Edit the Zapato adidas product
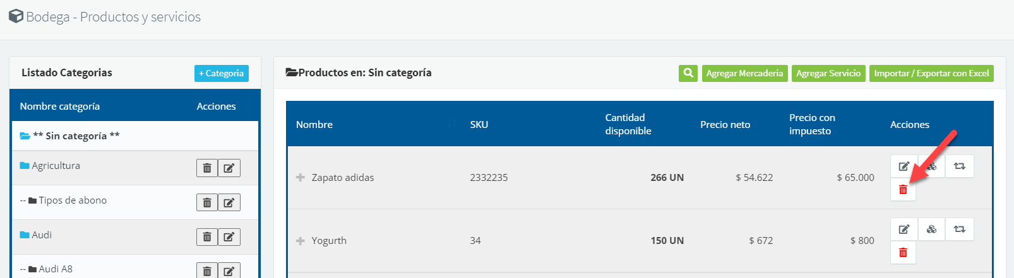Screen dimensions: 1014x278 [x=904, y=166]
